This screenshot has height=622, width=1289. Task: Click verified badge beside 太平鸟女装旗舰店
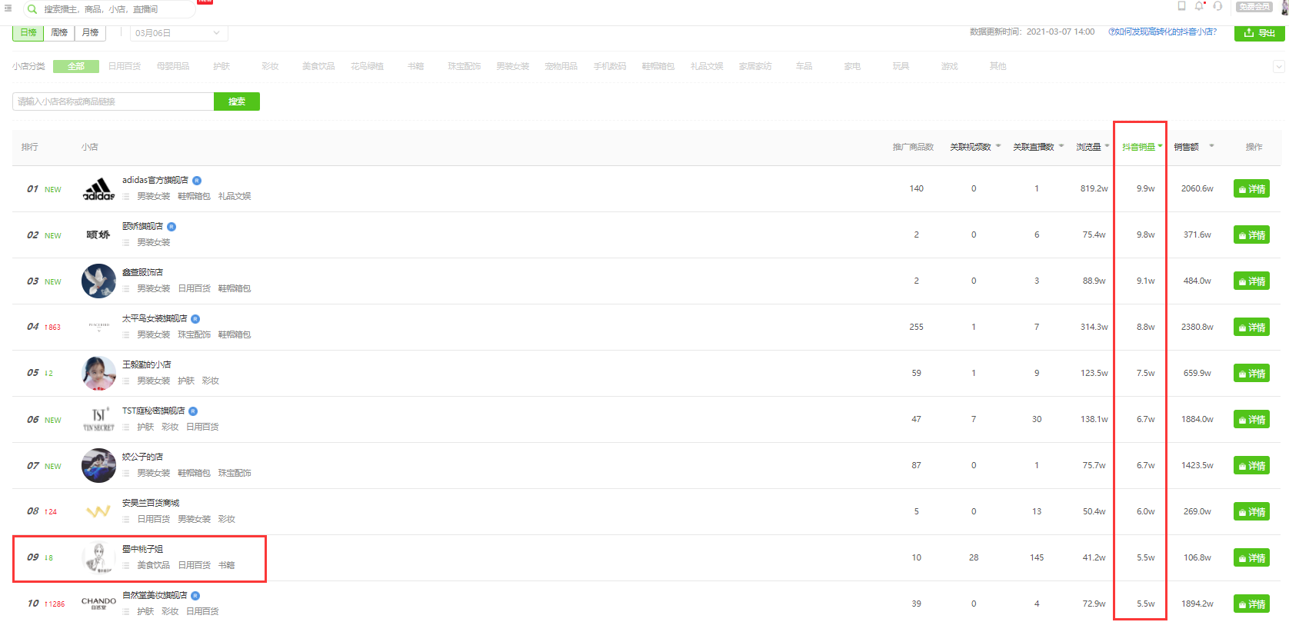click(195, 319)
